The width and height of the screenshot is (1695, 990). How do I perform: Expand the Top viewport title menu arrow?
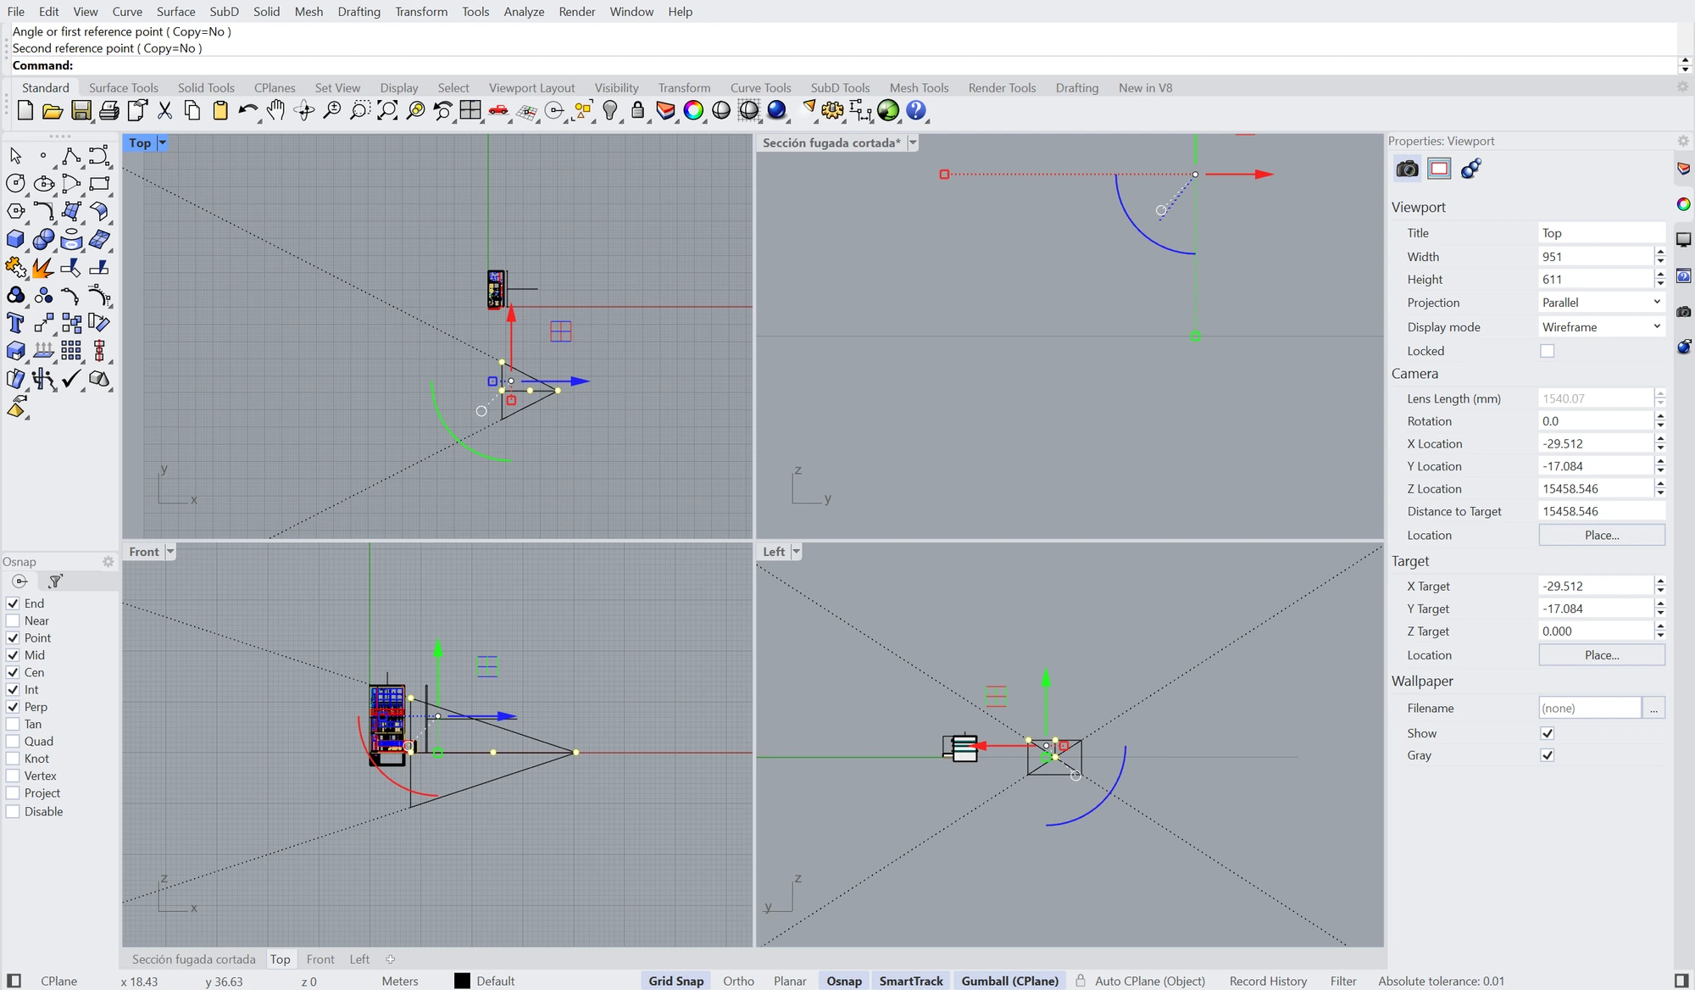(x=162, y=143)
